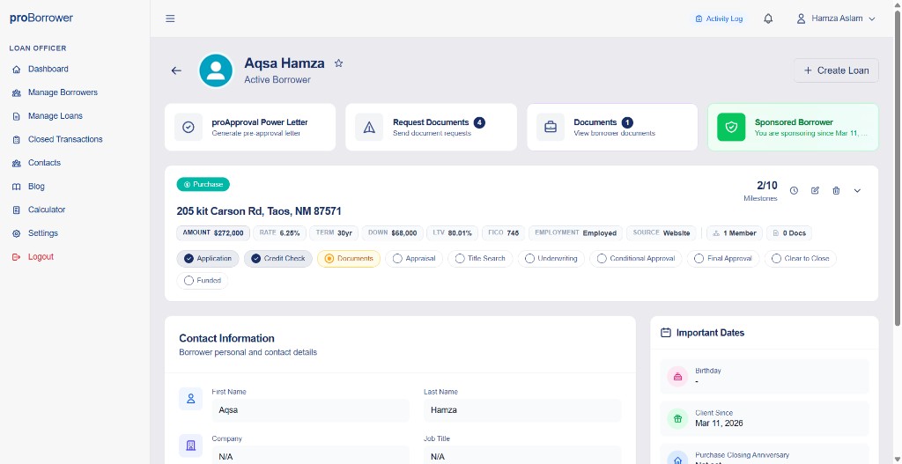Click the red Logout icon

[x=16, y=257]
